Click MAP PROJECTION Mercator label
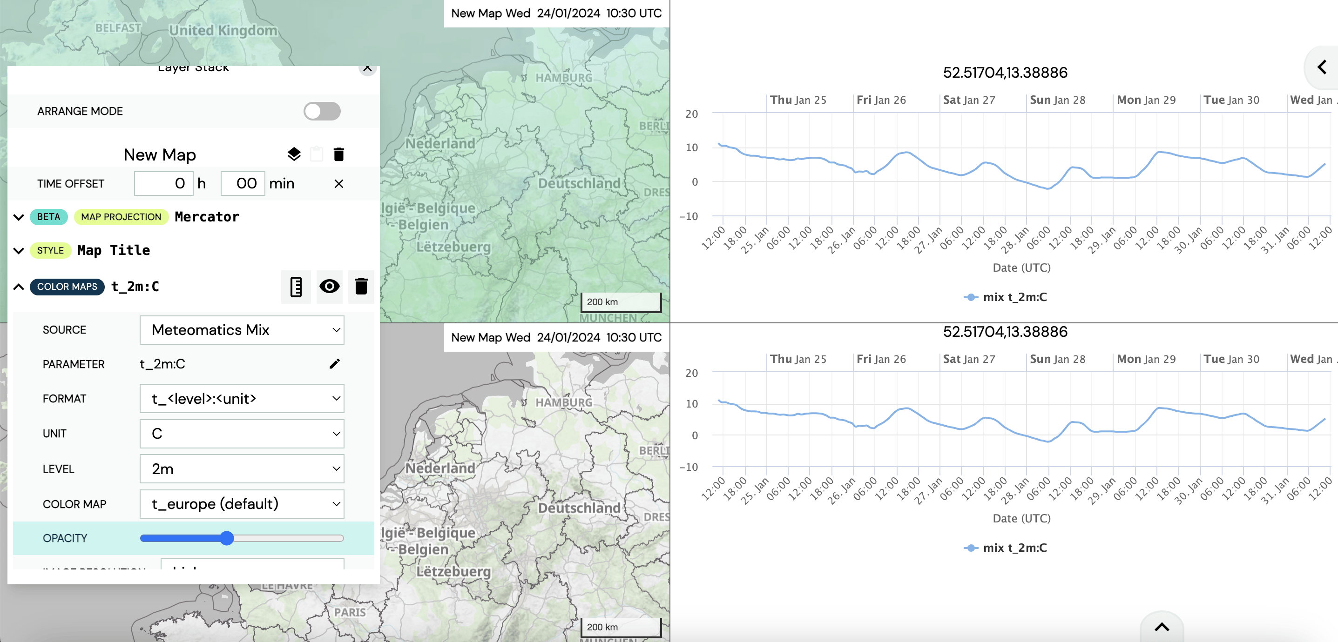Image resolution: width=1338 pixels, height=642 pixels. point(158,216)
